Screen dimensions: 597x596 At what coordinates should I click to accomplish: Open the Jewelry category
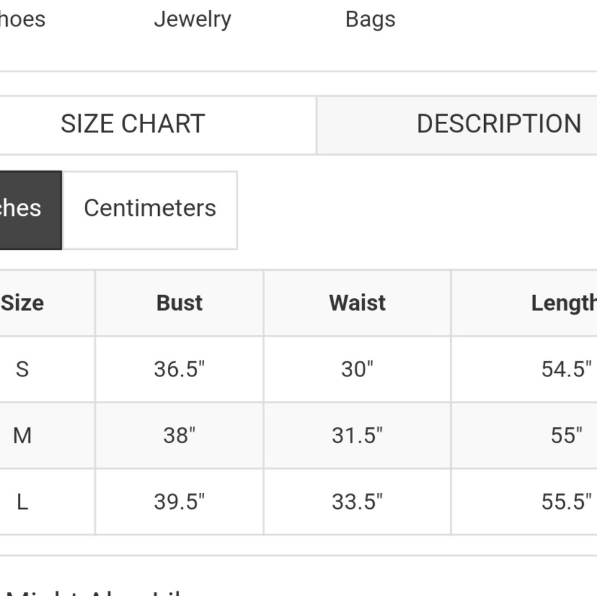pos(193,18)
